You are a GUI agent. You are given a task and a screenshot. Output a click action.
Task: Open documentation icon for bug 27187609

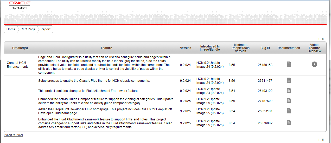pyautogui.click(x=289, y=100)
